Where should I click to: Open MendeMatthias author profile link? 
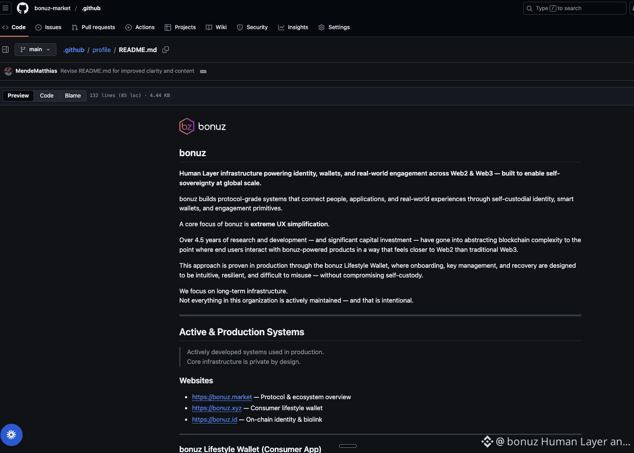coord(36,71)
